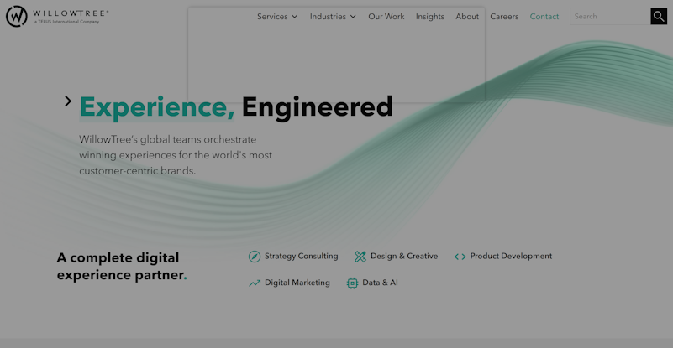Viewport: 673px width, 348px height.
Task: Click the code brackets icon beside Product Development
Action: 460,257
